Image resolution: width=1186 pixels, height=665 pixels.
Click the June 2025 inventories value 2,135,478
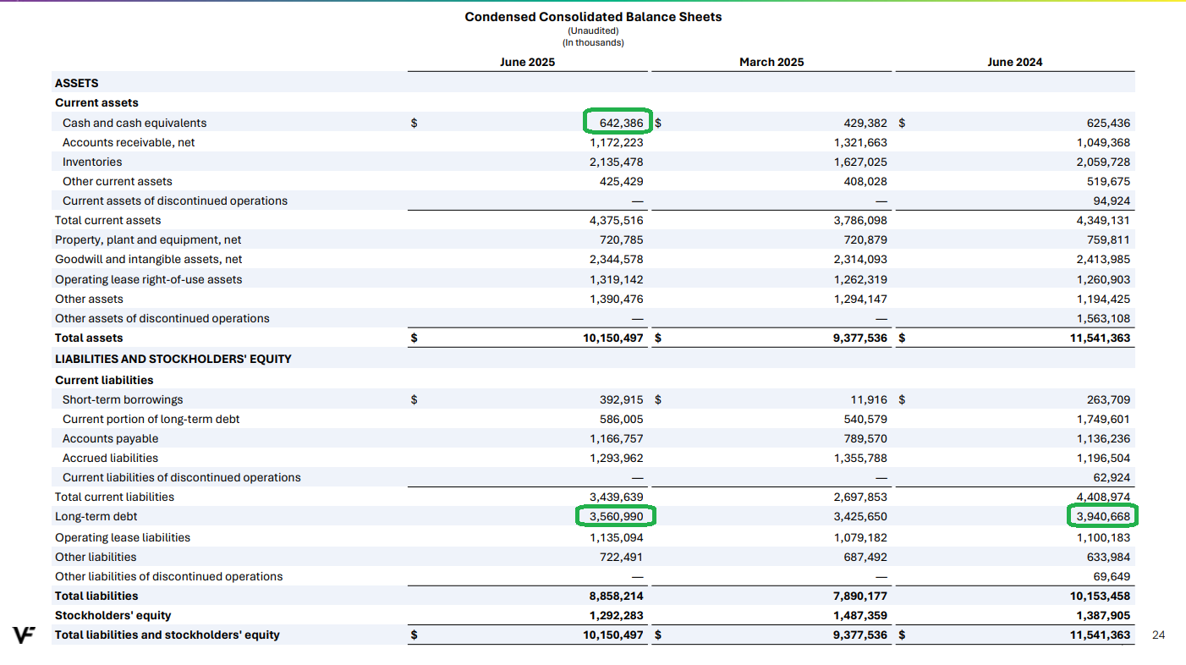click(617, 162)
